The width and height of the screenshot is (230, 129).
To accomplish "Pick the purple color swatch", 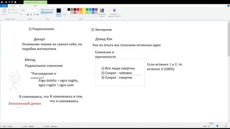I will [96, 10].
